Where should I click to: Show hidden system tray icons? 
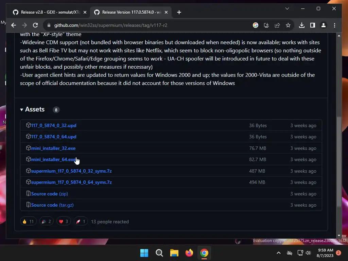point(279,253)
